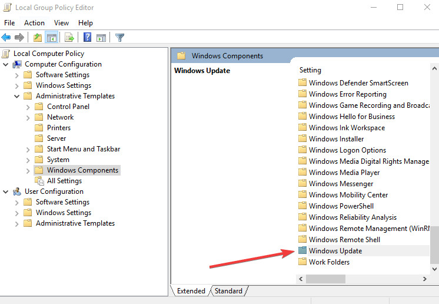Click the vertical scrollbar down arrow
This screenshot has height=304, width=439.
click(x=434, y=269)
